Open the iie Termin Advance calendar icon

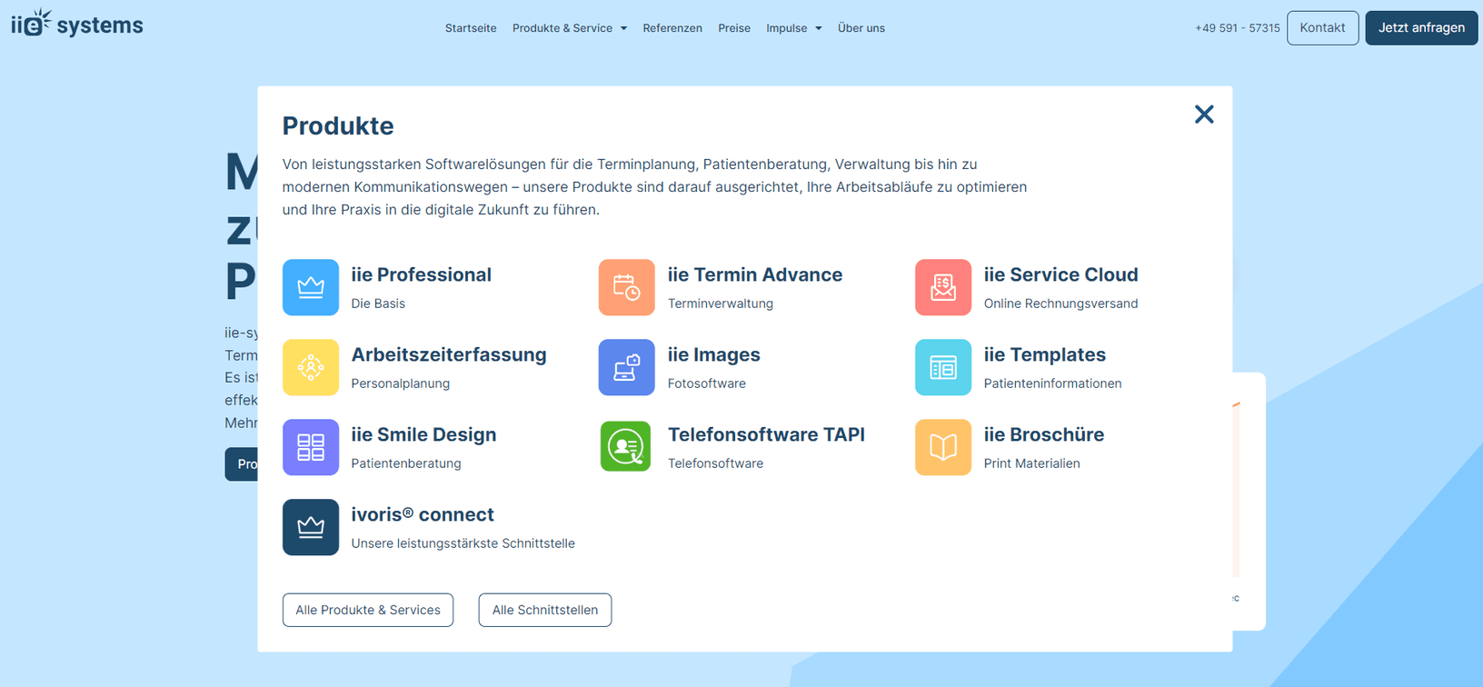(626, 287)
